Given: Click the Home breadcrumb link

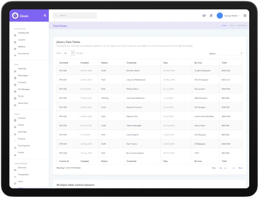Looking at the screenshot, I should (x=224, y=26).
